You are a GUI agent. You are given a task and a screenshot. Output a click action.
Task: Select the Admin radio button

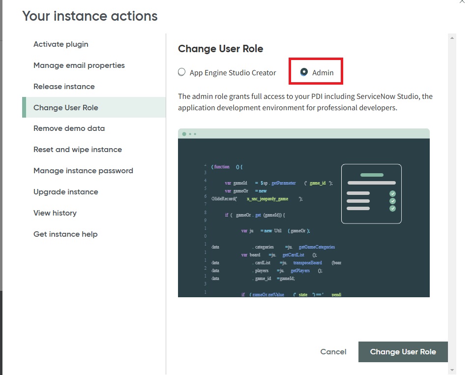[304, 72]
